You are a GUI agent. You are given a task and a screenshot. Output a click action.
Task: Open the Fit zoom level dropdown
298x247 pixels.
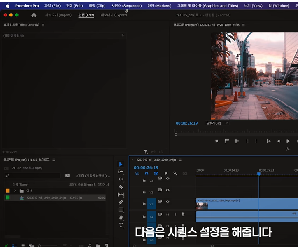tap(217, 123)
